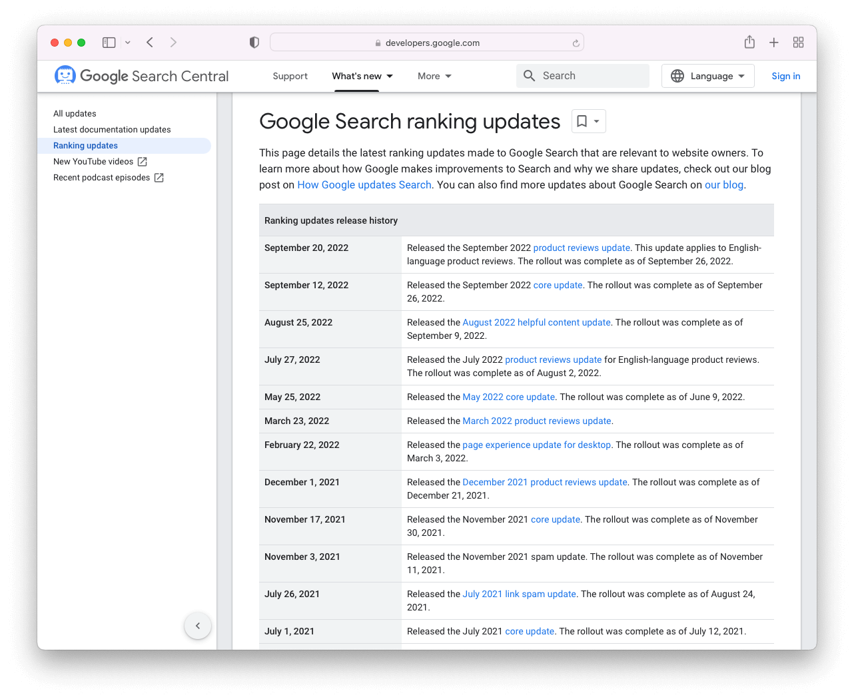
Task: Select Ranking updates in the sidebar
Action: (x=85, y=145)
